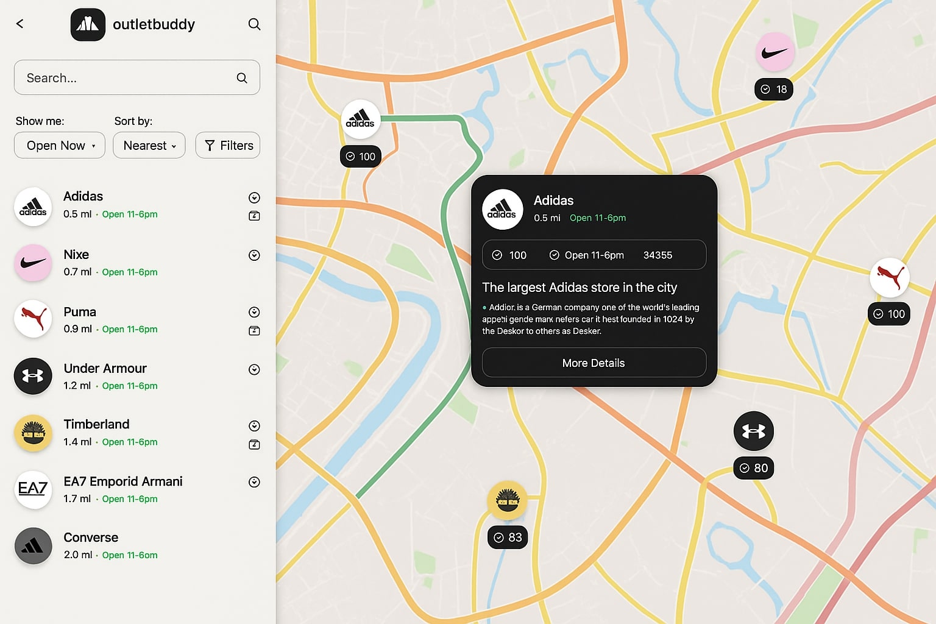This screenshot has height=624, width=936.
Task: Click the 83 score badge under Timberland pin
Action: 508,537
